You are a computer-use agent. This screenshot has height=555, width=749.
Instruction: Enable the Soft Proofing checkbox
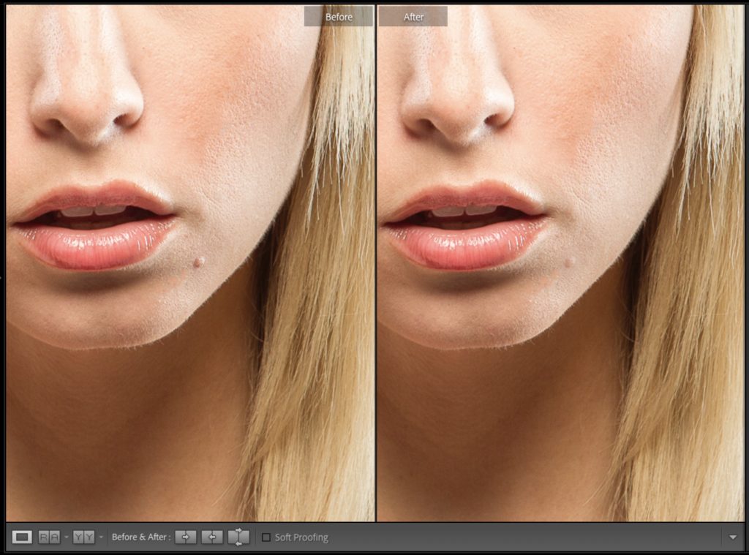pyautogui.click(x=266, y=537)
